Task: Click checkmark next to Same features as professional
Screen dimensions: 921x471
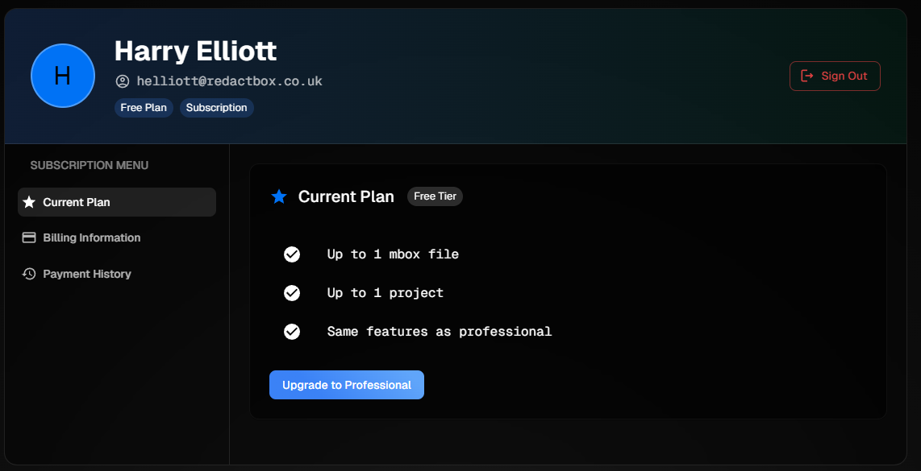Action: pyautogui.click(x=292, y=332)
